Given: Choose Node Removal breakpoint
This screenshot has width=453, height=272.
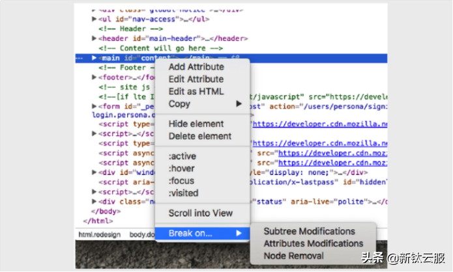Looking at the screenshot, I should 293,256.
